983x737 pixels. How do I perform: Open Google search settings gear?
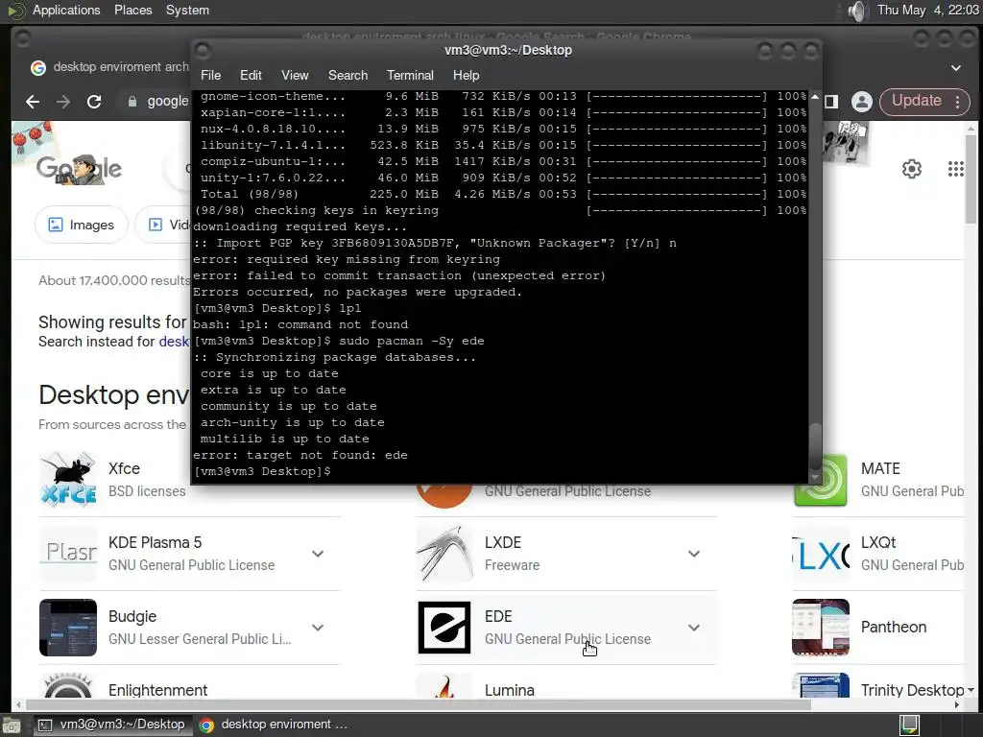(912, 169)
